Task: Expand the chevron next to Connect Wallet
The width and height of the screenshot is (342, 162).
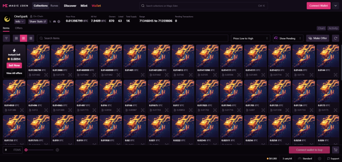Action: point(335,6)
